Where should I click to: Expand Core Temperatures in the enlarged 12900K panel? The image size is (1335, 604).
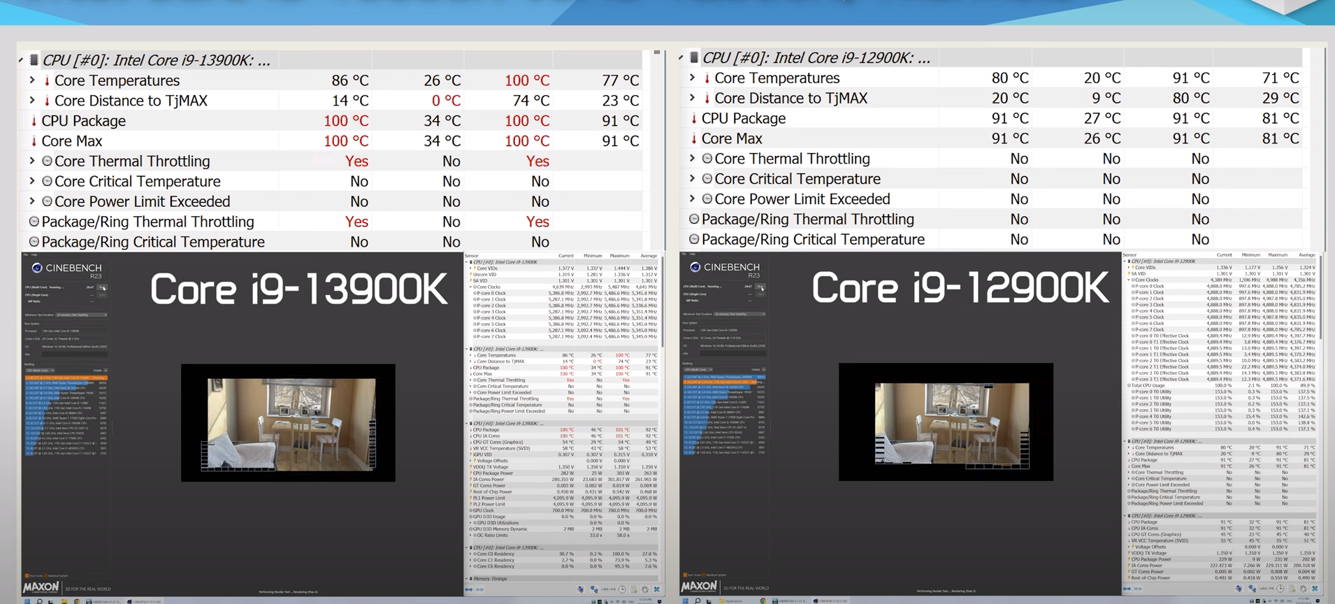click(x=692, y=78)
